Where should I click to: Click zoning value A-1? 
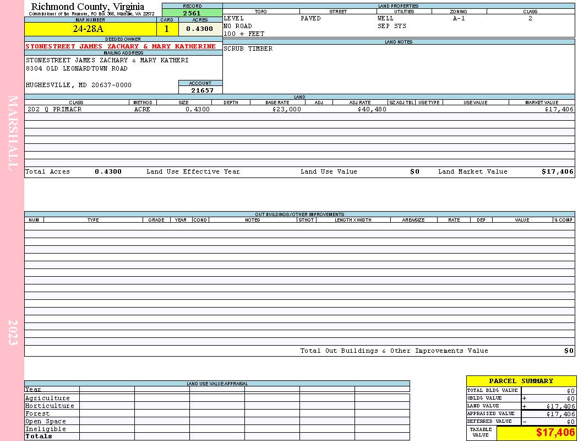point(459,18)
